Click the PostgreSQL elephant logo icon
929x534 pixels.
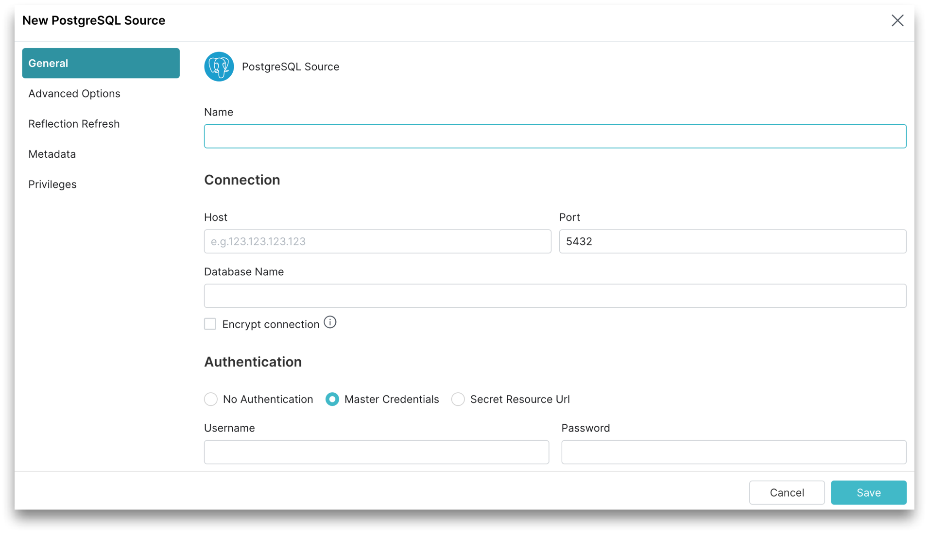(219, 67)
